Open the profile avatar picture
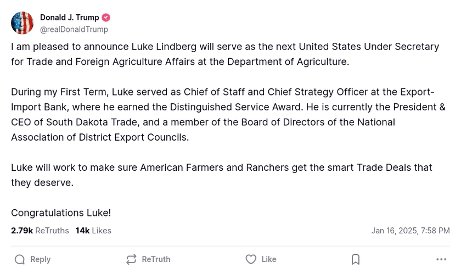This screenshot has width=461, height=279. pos(23,23)
